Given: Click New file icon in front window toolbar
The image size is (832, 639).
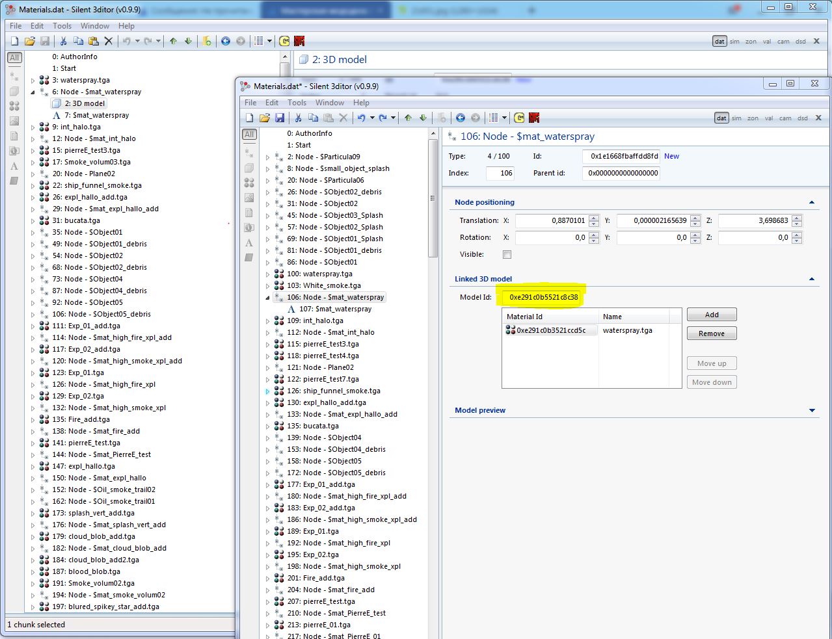Looking at the screenshot, I should [249, 118].
